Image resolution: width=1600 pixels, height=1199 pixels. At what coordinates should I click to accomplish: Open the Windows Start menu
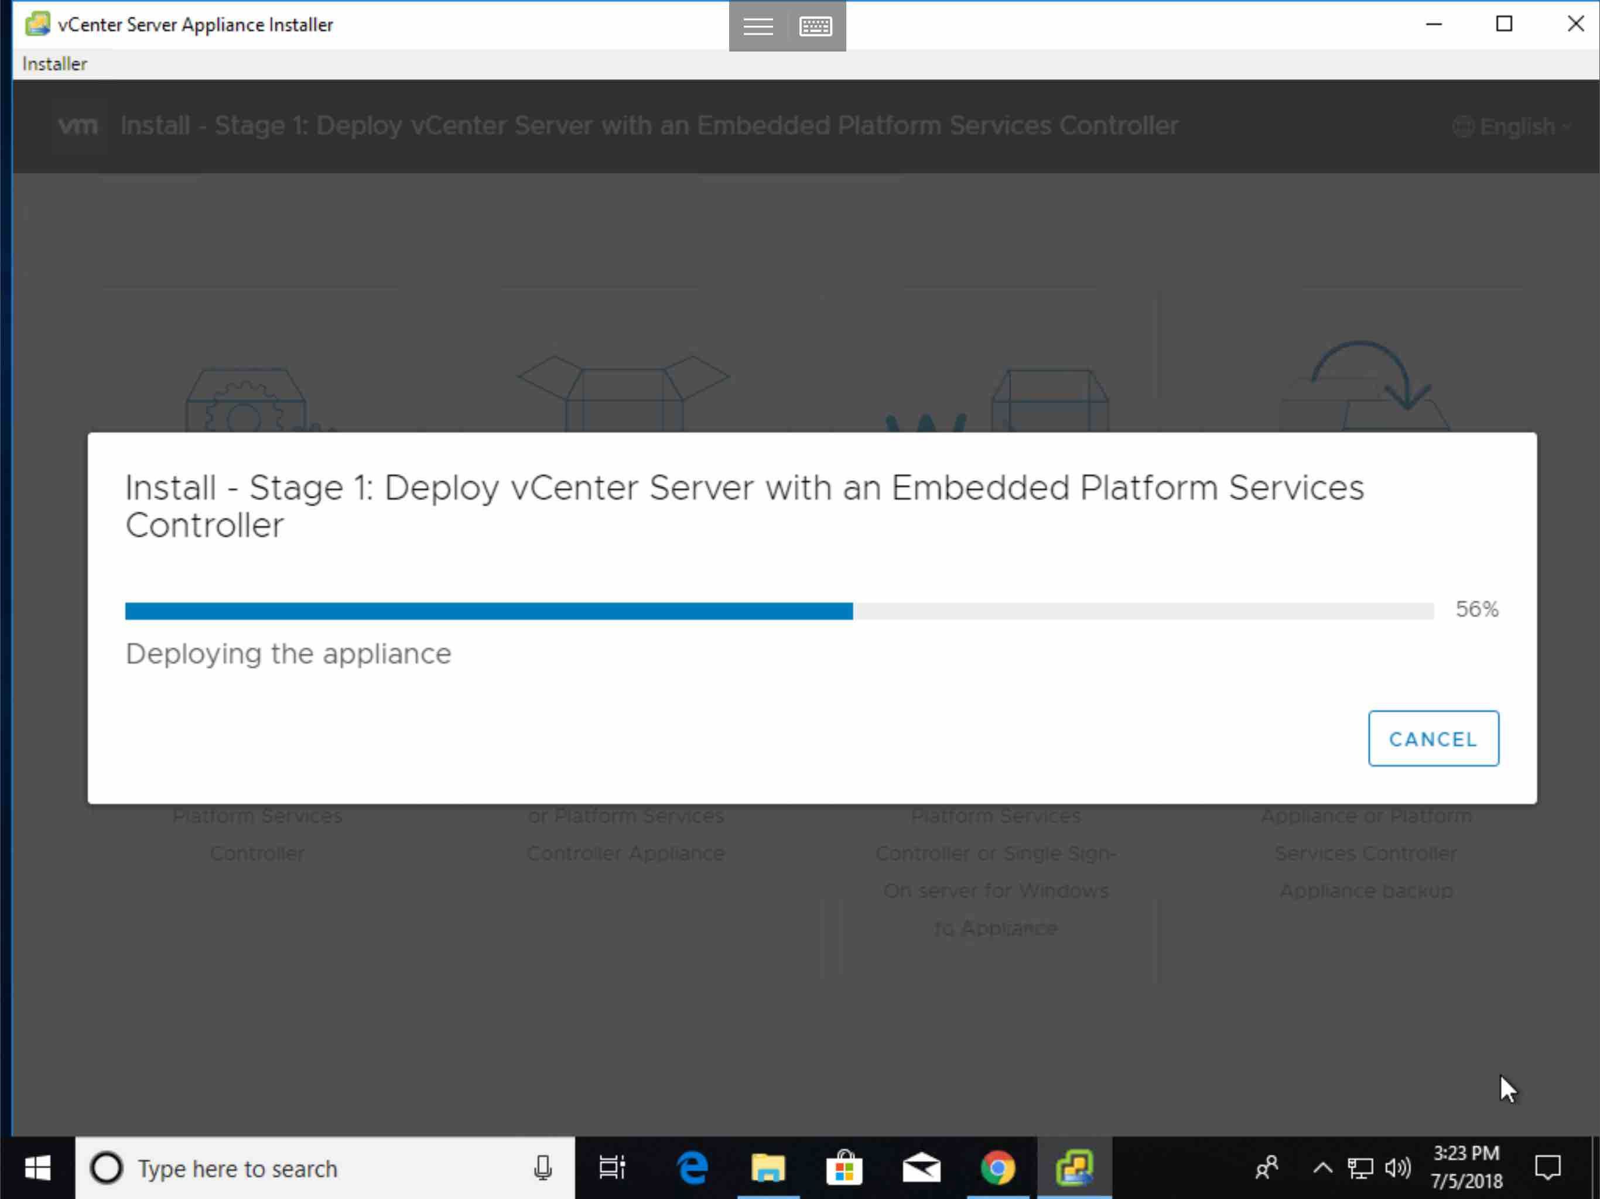point(37,1168)
